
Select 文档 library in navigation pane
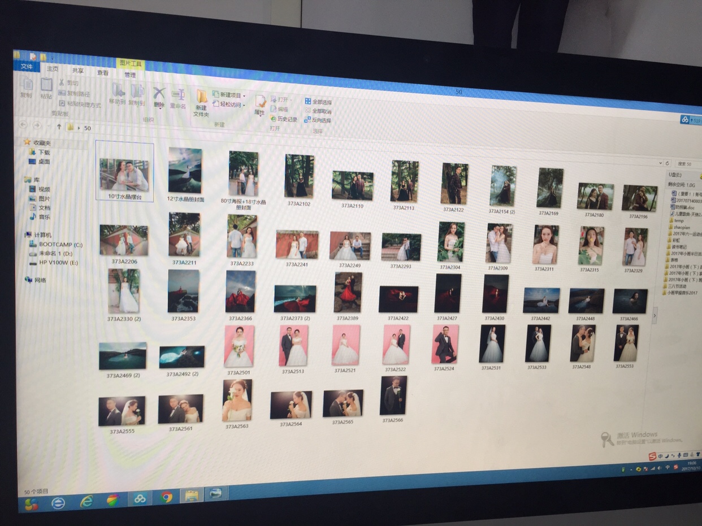[x=40, y=208]
